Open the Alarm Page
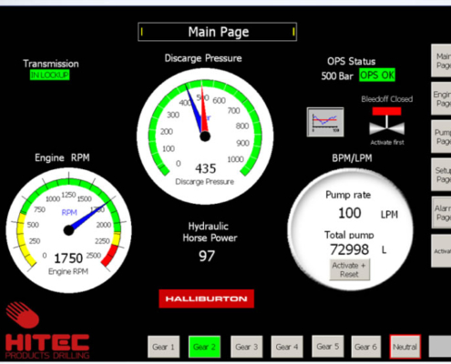Screen dimensions: 451x364 pos(441,213)
